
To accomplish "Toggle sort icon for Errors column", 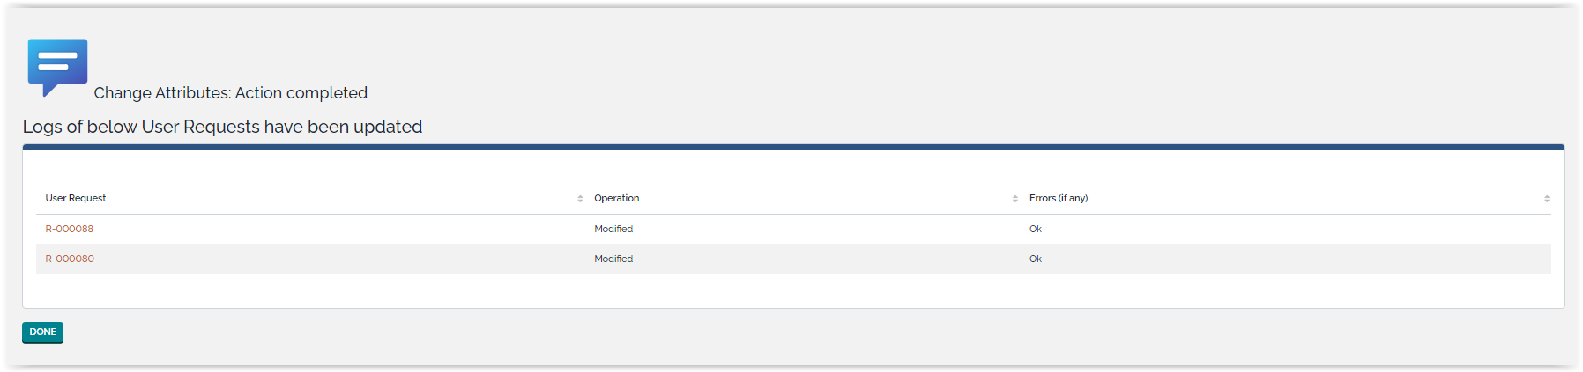I will [x=1547, y=199].
